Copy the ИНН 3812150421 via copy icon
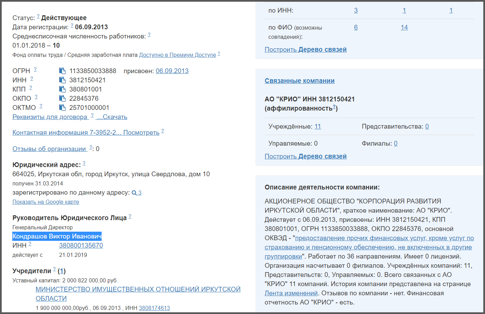Screen dimensions: 485x314 tap(62, 80)
